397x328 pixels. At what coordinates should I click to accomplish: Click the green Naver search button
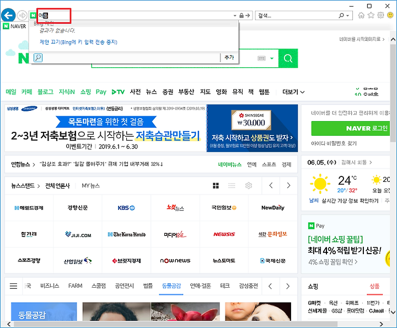point(288,58)
